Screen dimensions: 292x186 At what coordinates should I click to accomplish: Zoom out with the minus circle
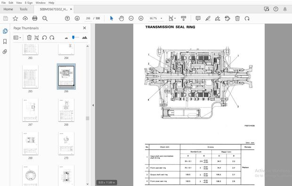(131, 18)
